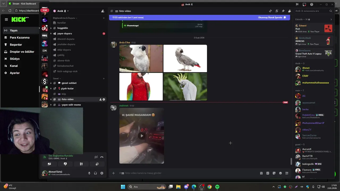The width and height of the screenshot is (340, 191).
Task: Create invite for foto-video channel
Action: click(100, 99)
